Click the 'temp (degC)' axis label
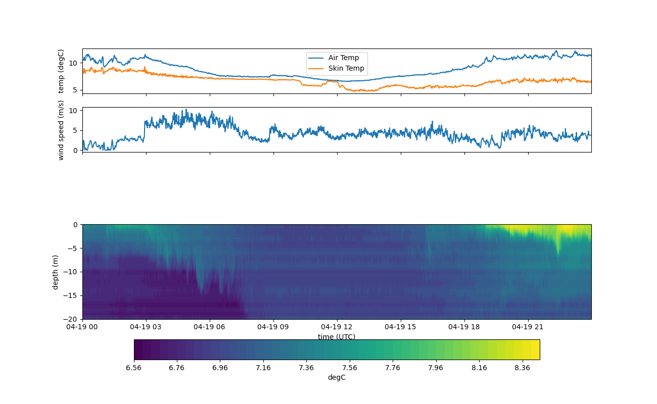 point(61,71)
